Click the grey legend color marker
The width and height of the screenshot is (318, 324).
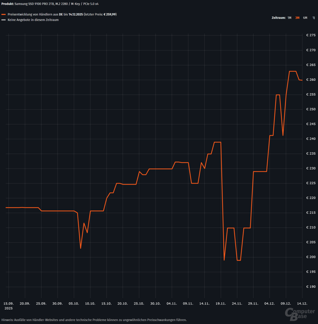[4, 20]
